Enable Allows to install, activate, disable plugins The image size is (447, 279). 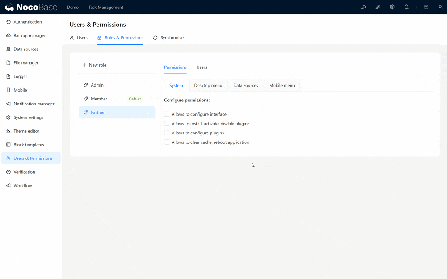click(167, 124)
